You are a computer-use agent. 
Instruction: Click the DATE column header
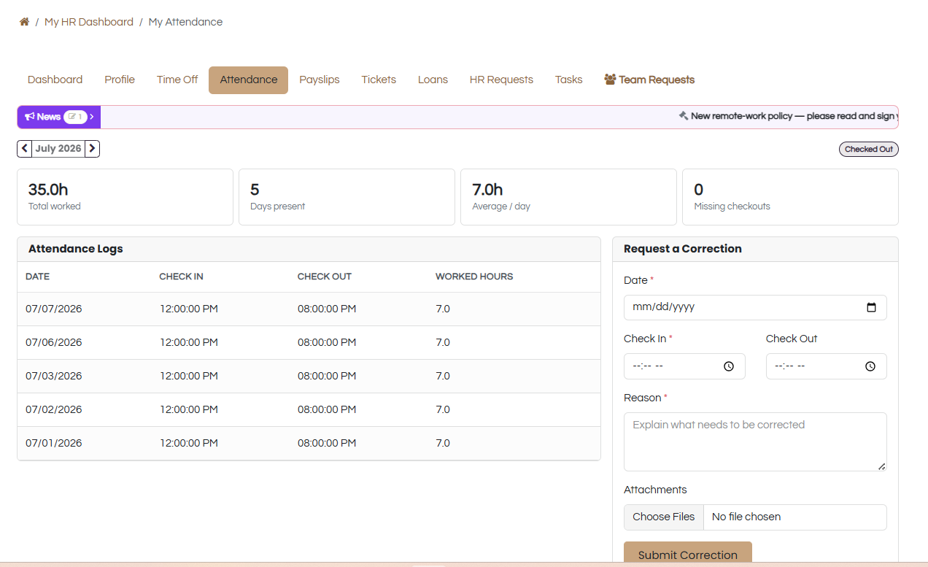(37, 277)
